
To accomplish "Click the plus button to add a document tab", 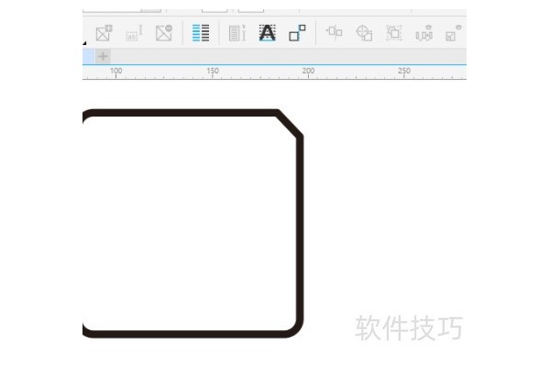I will pos(103,56).
